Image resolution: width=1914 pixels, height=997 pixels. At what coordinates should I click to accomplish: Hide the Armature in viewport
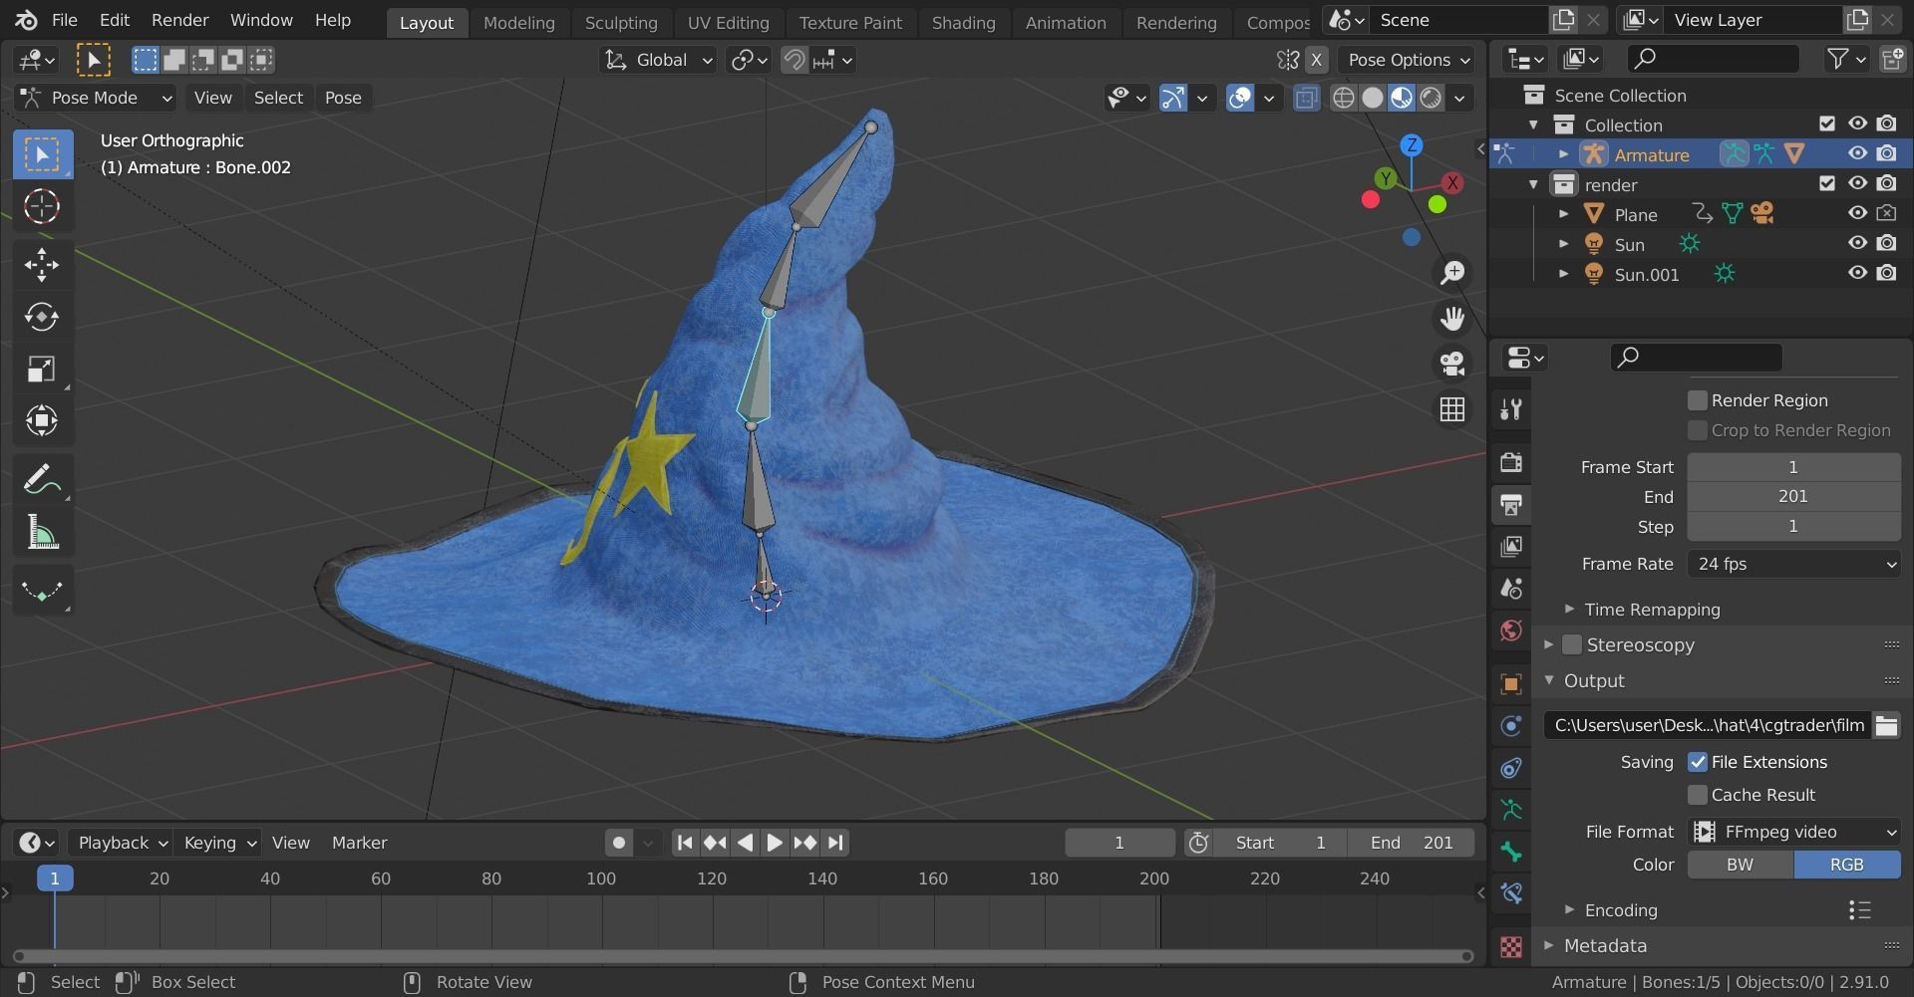[x=1857, y=154]
